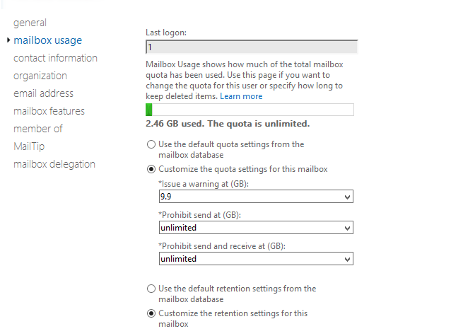Choose customize retention settings option

(x=151, y=313)
